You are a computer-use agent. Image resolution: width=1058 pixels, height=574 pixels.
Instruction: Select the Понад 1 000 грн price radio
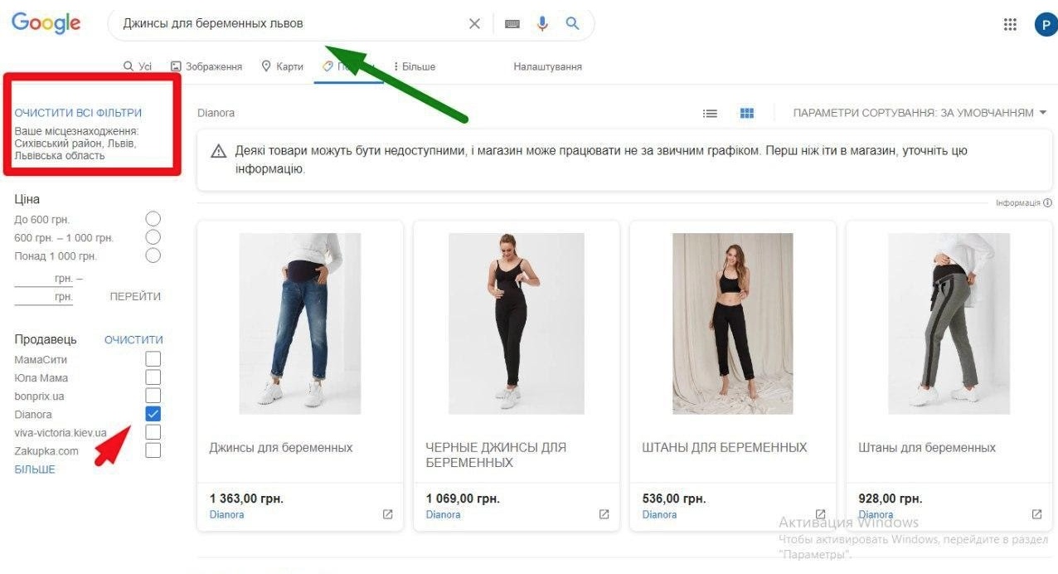pos(152,255)
